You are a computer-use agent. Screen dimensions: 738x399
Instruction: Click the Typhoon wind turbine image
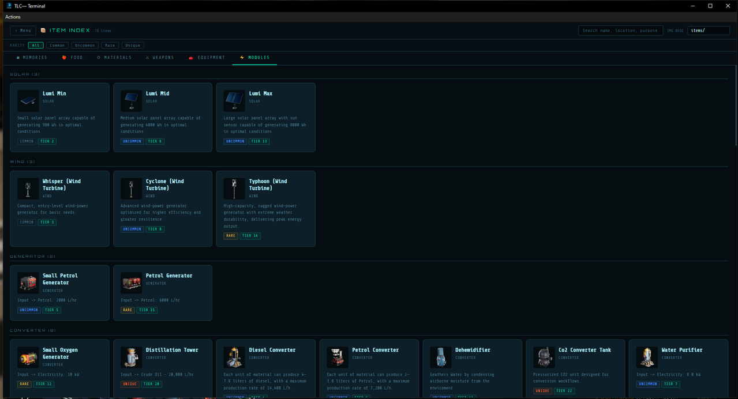pyautogui.click(x=234, y=189)
